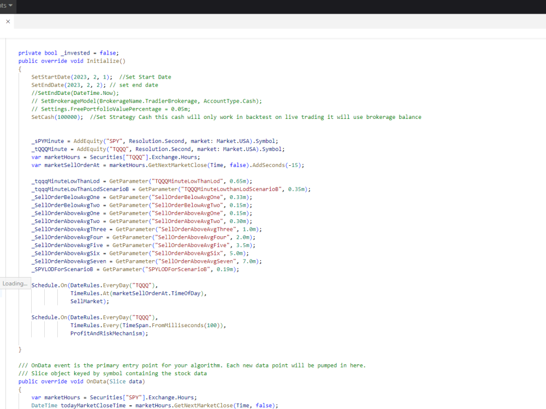Click the '/// Slice object keyed by symbol' comment
The width and height of the screenshot is (546, 409).
[x=112, y=373]
